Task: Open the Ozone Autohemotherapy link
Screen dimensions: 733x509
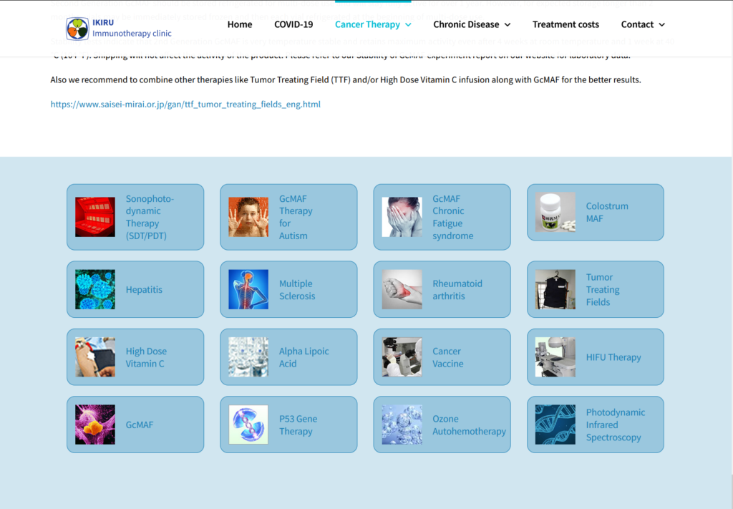Action: pos(469,425)
